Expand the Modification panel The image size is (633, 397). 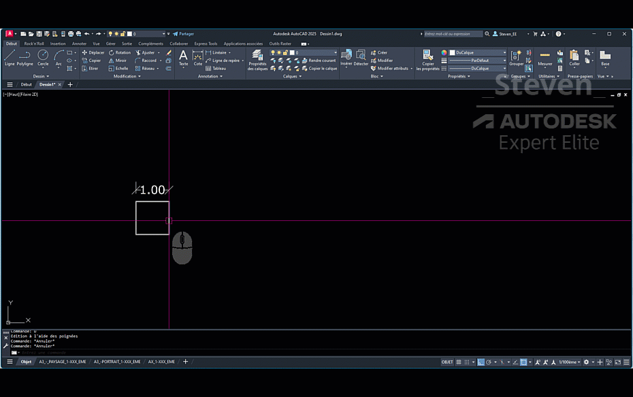point(127,76)
